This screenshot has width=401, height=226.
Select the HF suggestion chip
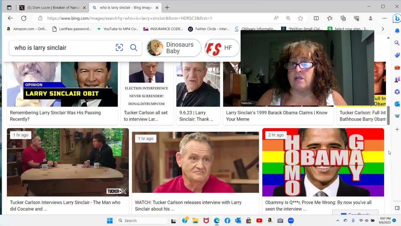pyautogui.click(x=222, y=48)
